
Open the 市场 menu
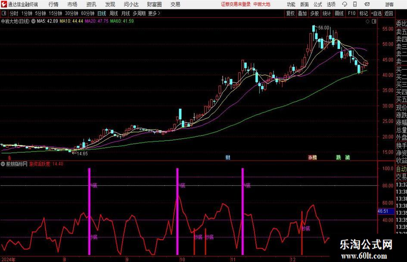click(72, 4)
